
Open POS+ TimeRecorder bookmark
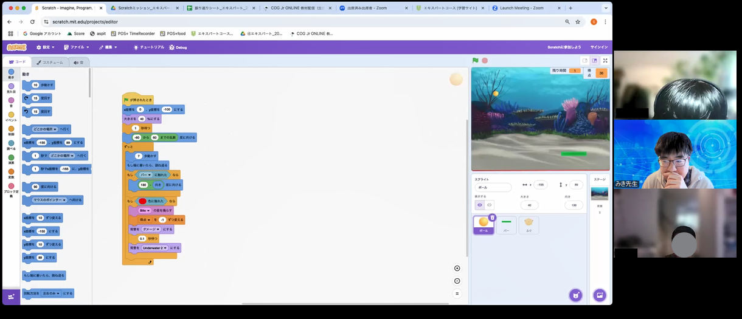tap(134, 33)
